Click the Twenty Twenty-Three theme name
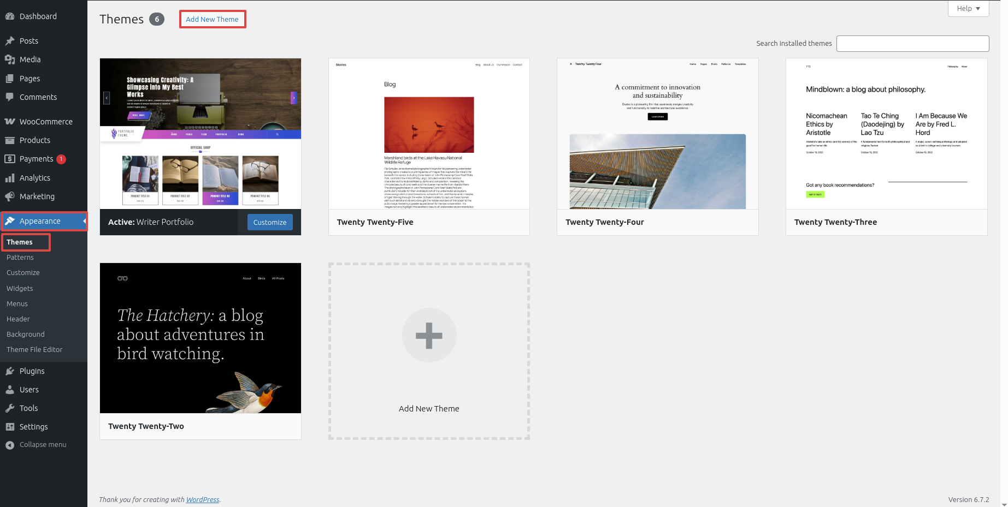This screenshot has height=507, width=1008. pos(835,222)
